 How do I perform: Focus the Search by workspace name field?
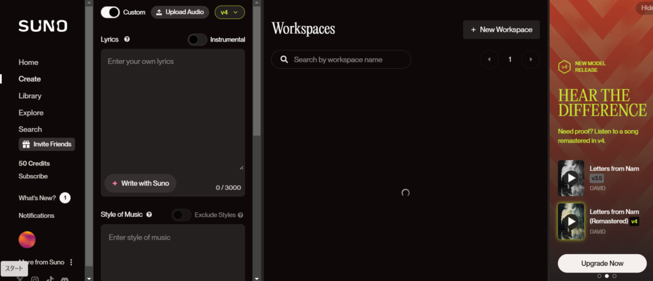[341, 59]
